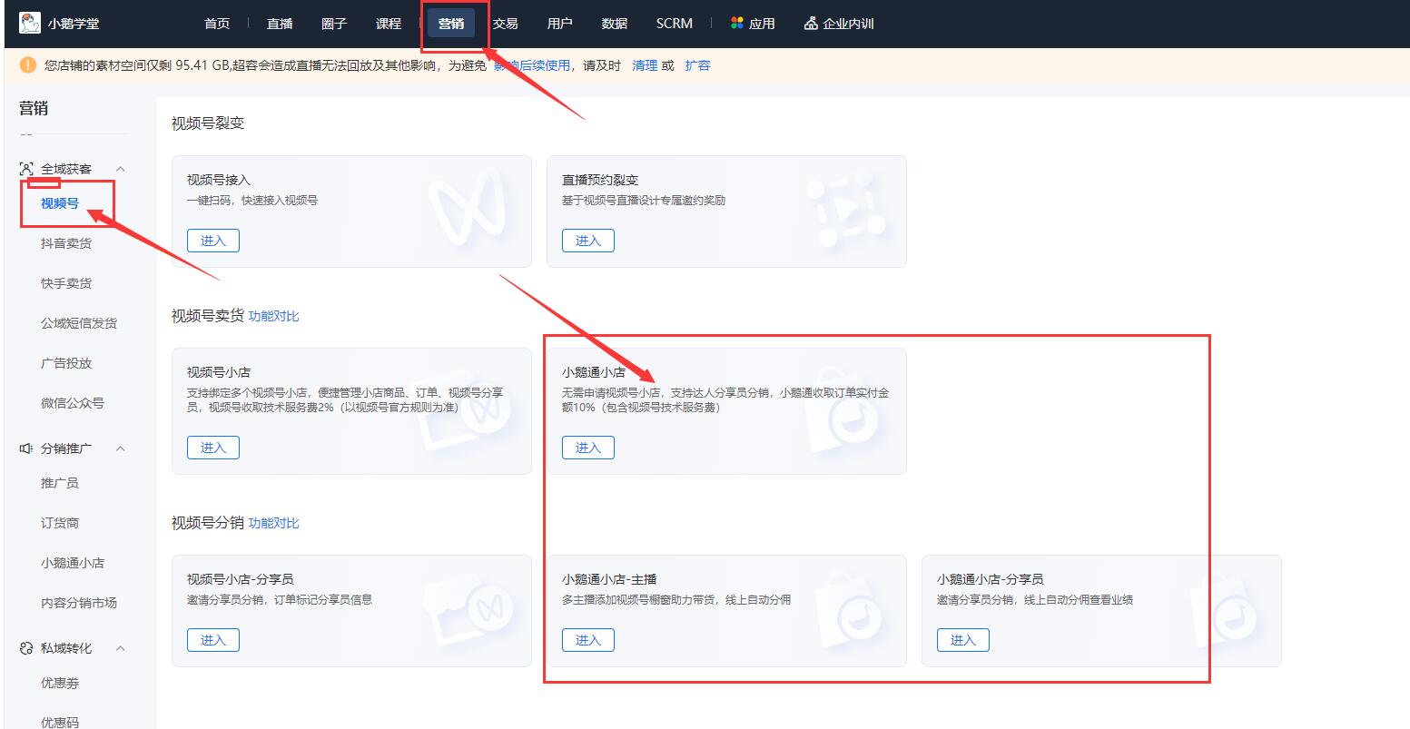Click the 小鹅学堂 logo icon
1410x729 pixels.
tap(30, 21)
